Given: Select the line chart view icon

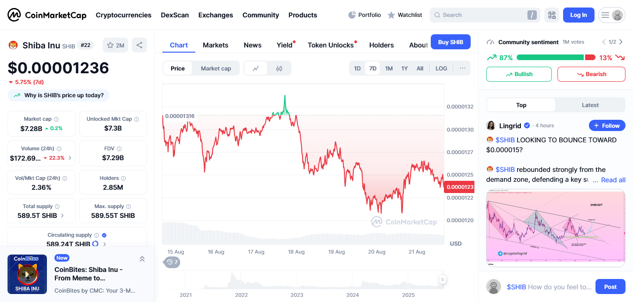Looking at the screenshot, I should (256, 69).
